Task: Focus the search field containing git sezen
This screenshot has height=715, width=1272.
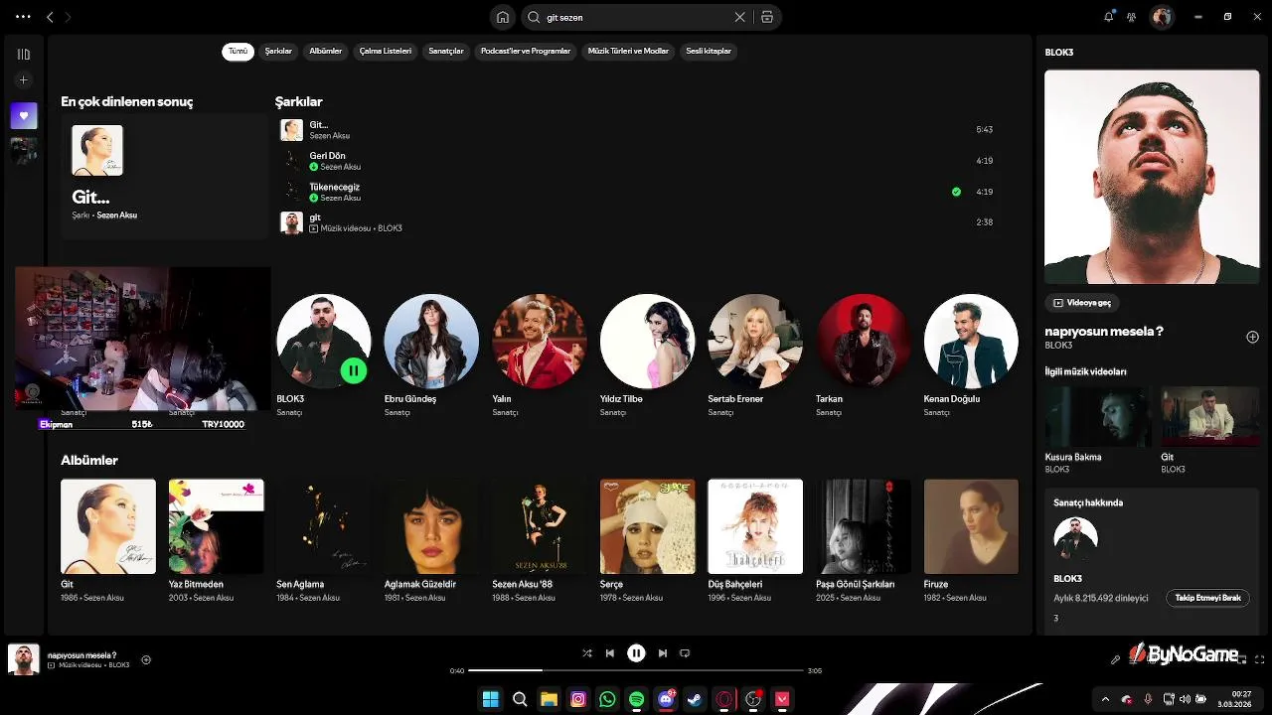Action: (x=636, y=17)
